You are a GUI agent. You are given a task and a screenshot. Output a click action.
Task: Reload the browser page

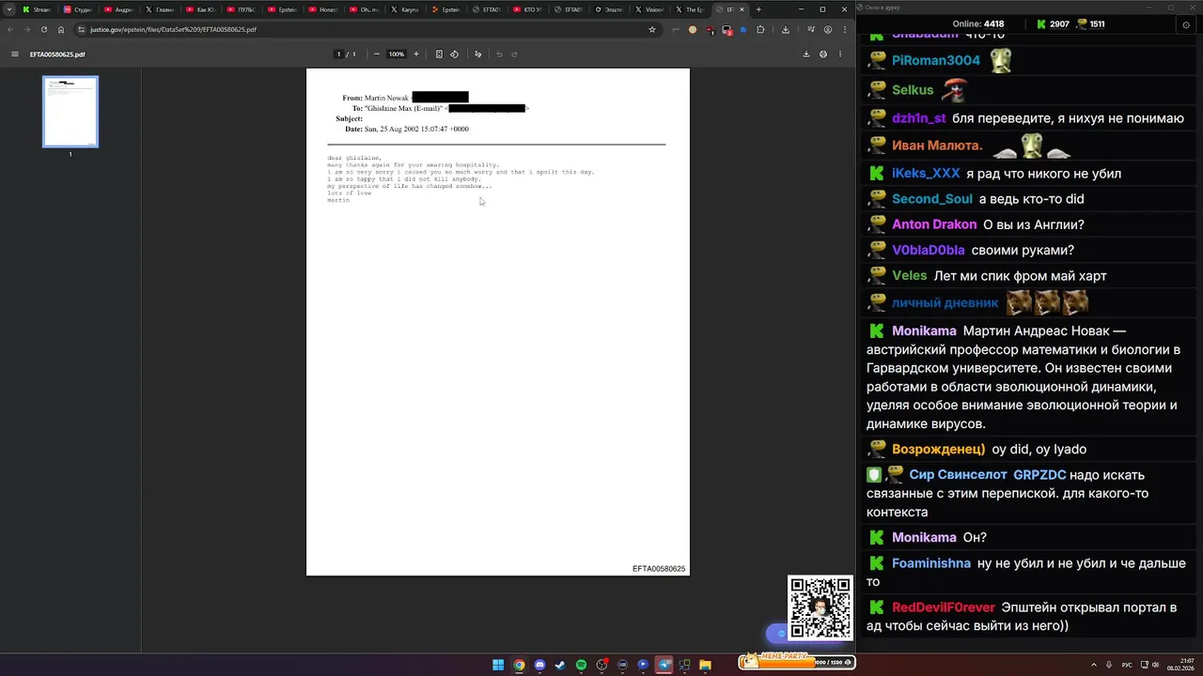43,29
